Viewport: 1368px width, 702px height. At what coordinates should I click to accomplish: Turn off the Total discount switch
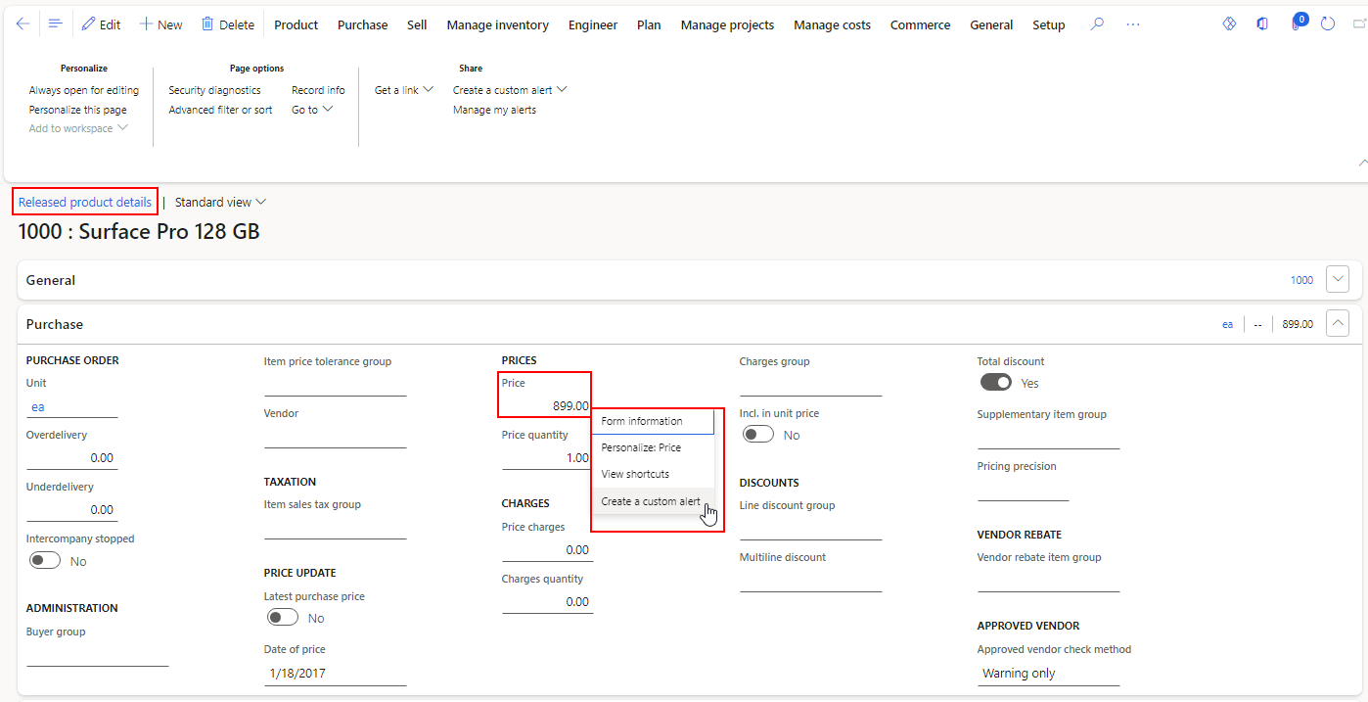pyautogui.click(x=996, y=383)
